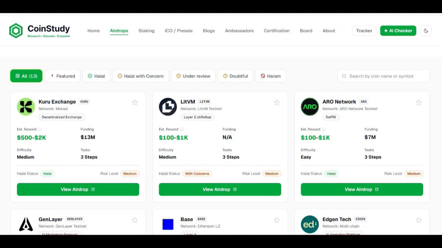Open the About page
This screenshot has width=442, height=248.
pyautogui.click(x=329, y=31)
